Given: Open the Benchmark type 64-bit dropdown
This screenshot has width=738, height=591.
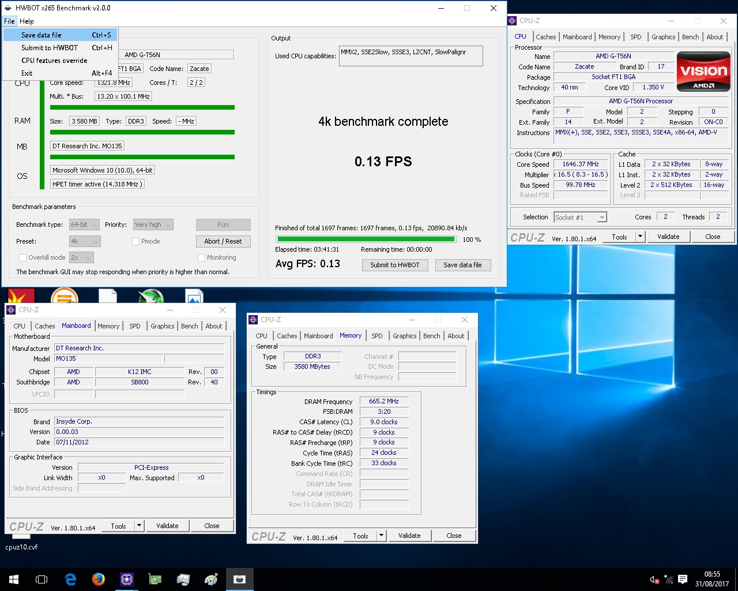Looking at the screenshot, I should pos(84,225).
